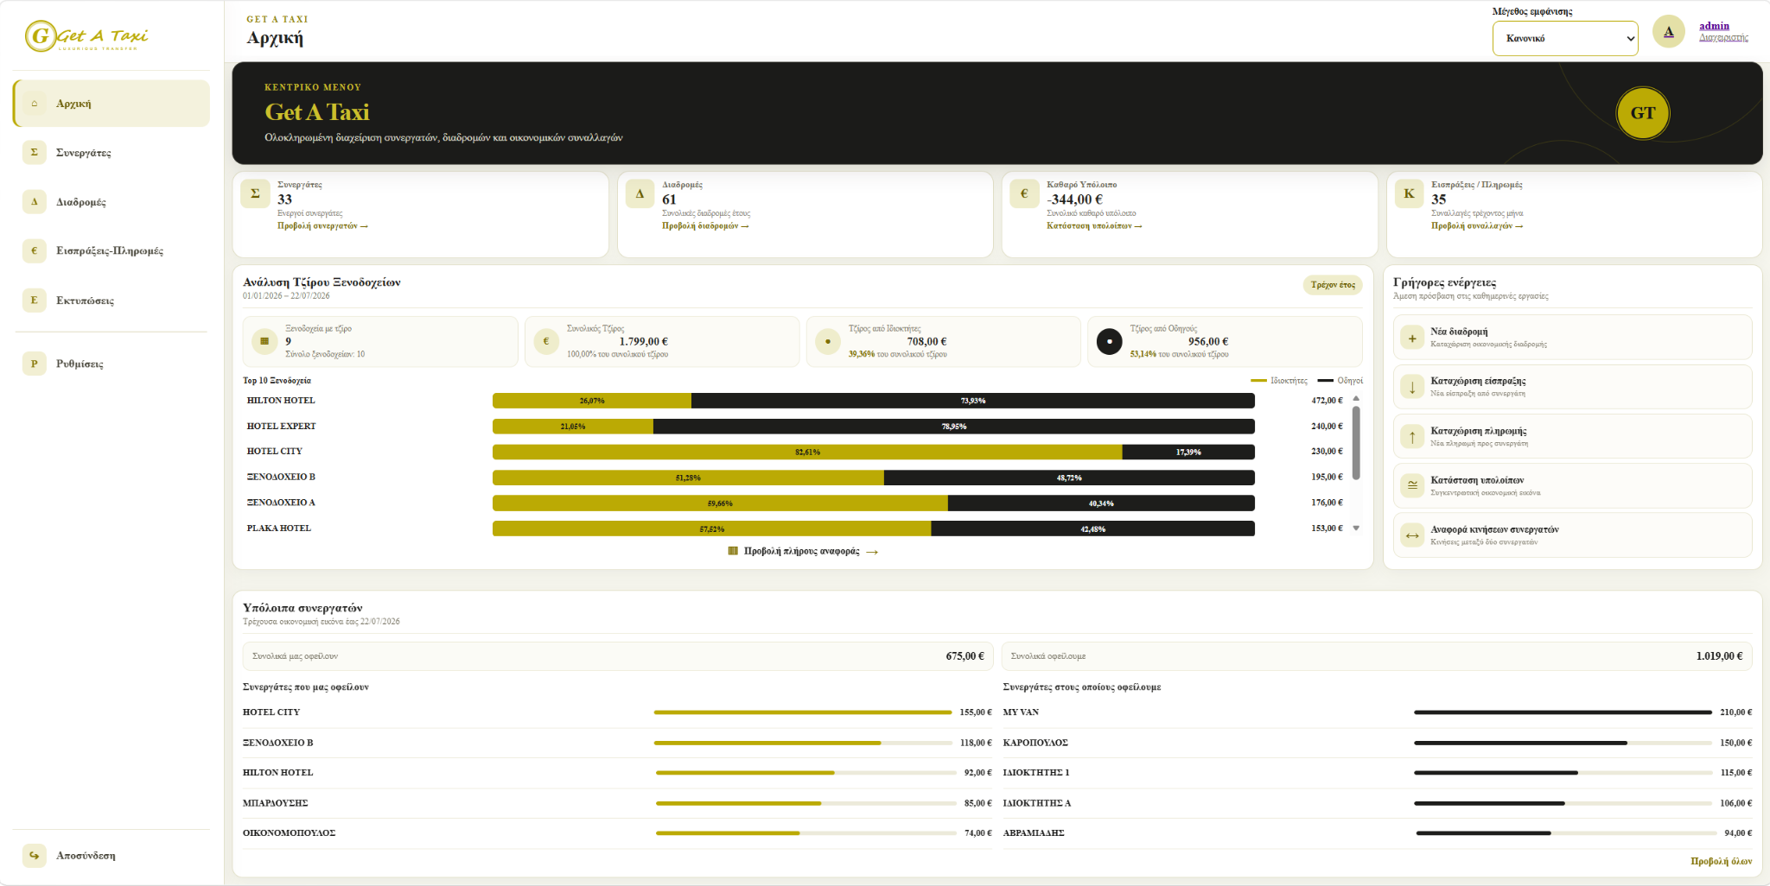Click the Get A Taxi logo
The height and width of the screenshot is (886, 1770).
tap(86, 36)
